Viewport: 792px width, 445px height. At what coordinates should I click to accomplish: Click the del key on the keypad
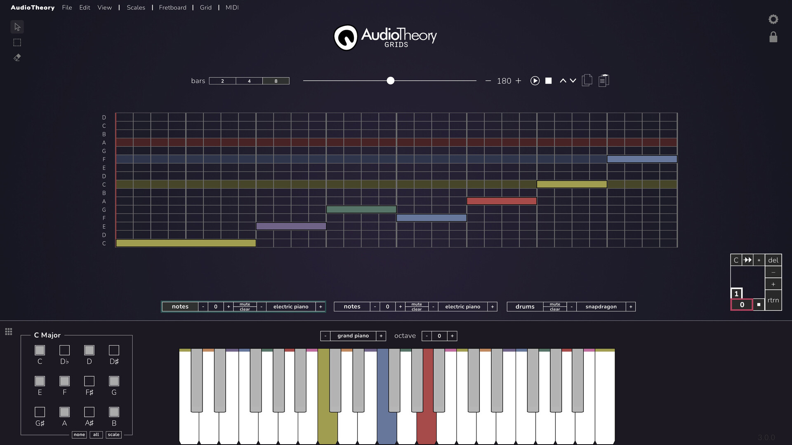tap(773, 260)
